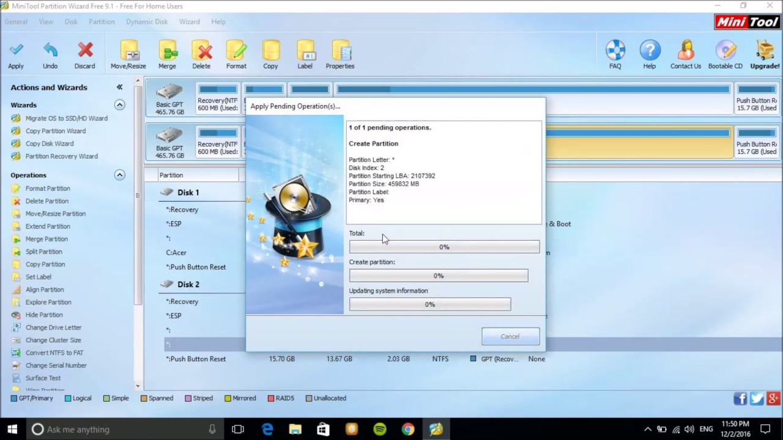
Task: Click the Format toolbar icon
Action: pyautogui.click(x=236, y=50)
